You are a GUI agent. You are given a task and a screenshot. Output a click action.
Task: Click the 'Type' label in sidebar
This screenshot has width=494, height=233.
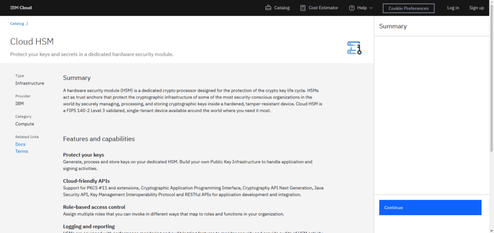click(19, 75)
